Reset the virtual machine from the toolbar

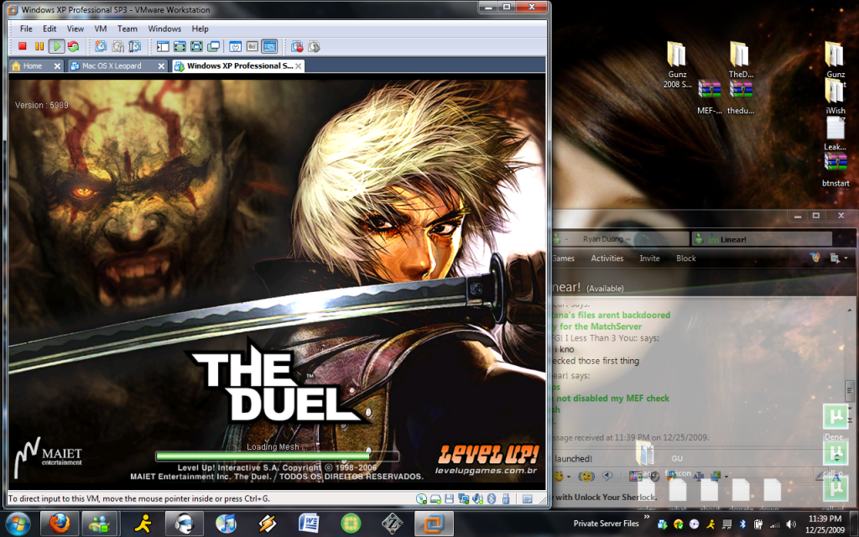73,46
